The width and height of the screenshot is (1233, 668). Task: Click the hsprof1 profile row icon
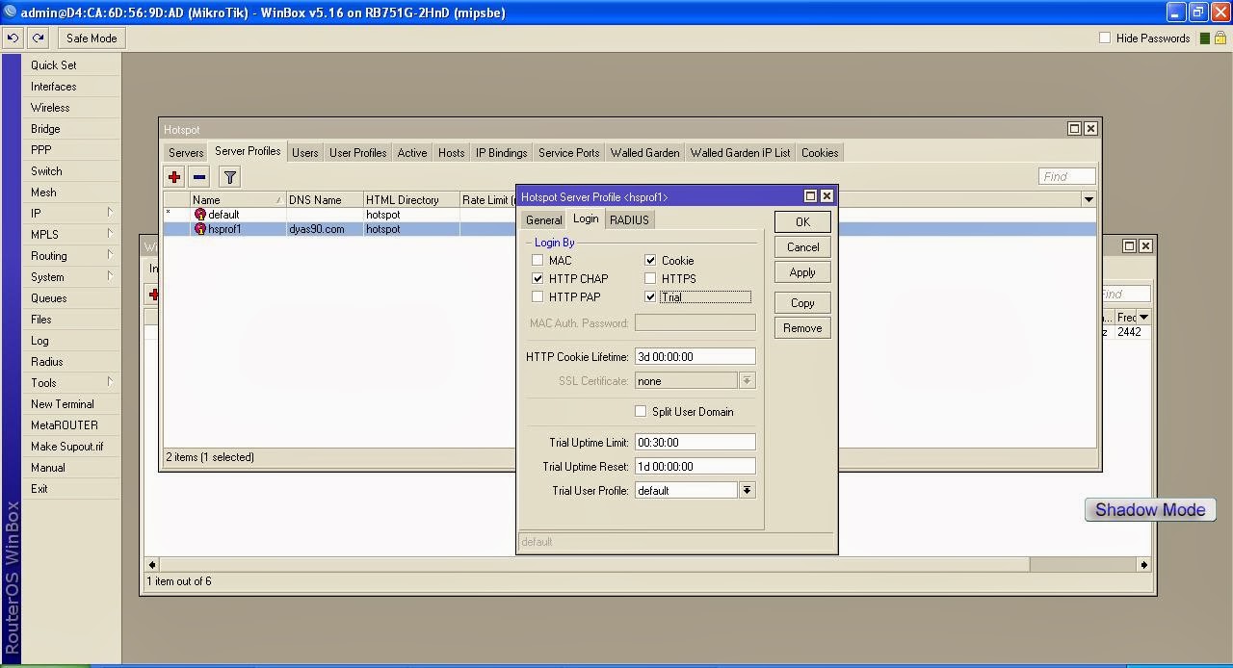click(200, 229)
